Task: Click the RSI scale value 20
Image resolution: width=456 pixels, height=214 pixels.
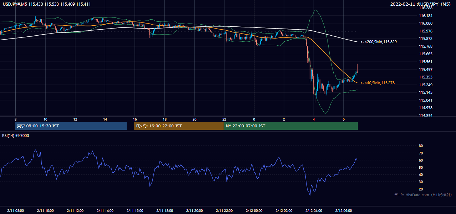Action: pyautogui.click(x=421, y=189)
